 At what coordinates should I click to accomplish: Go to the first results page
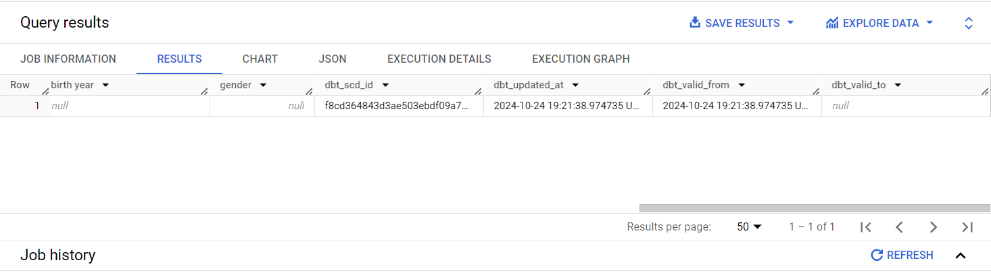(866, 227)
